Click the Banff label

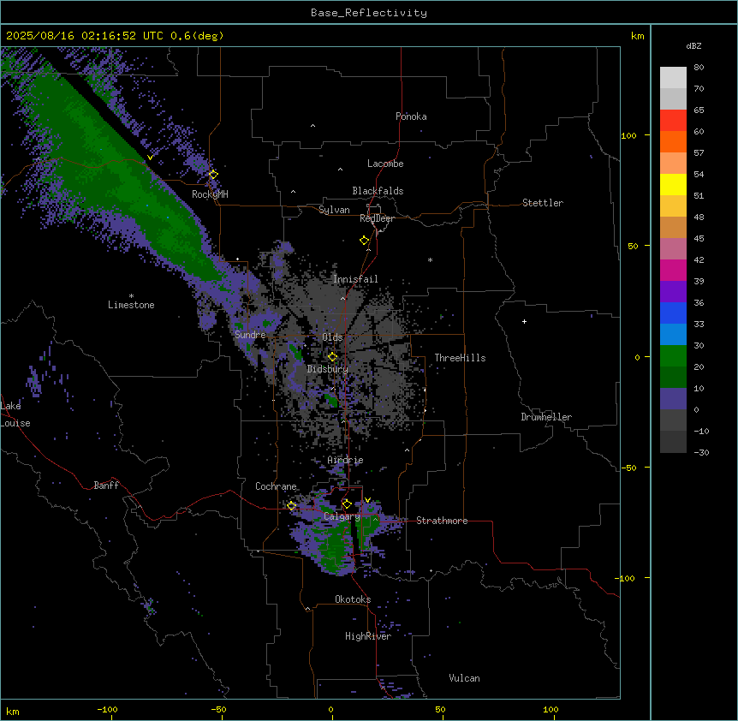pyautogui.click(x=106, y=486)
